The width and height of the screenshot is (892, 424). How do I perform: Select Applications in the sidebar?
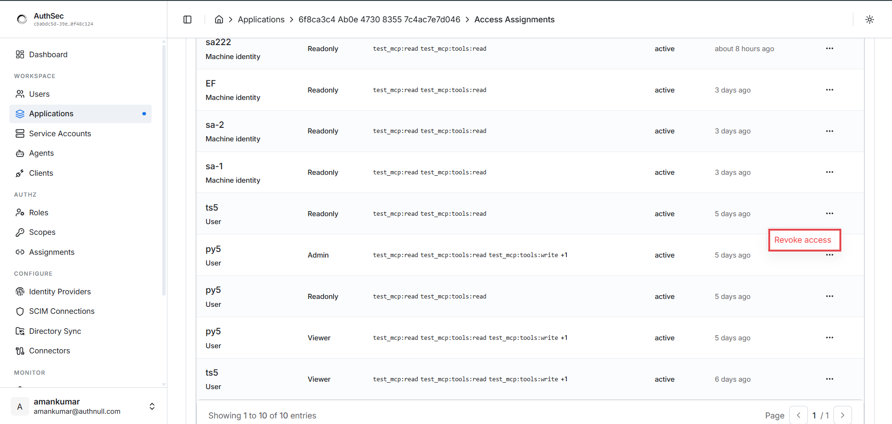80,114
